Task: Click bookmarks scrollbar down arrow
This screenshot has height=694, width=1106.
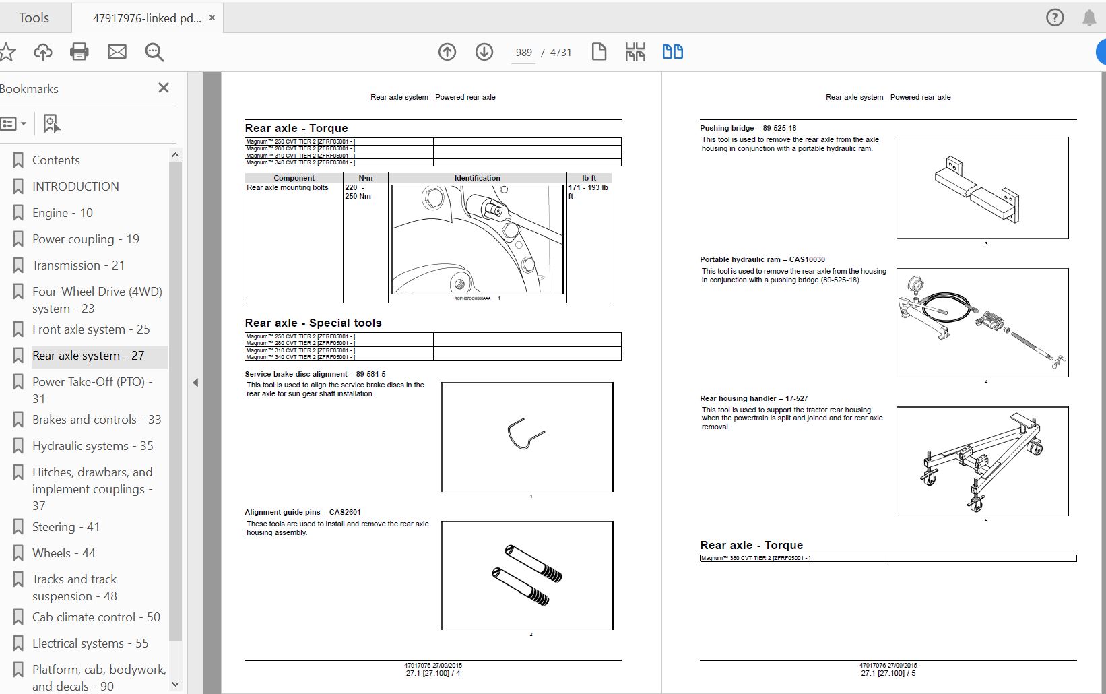Action: pos(175,685)
